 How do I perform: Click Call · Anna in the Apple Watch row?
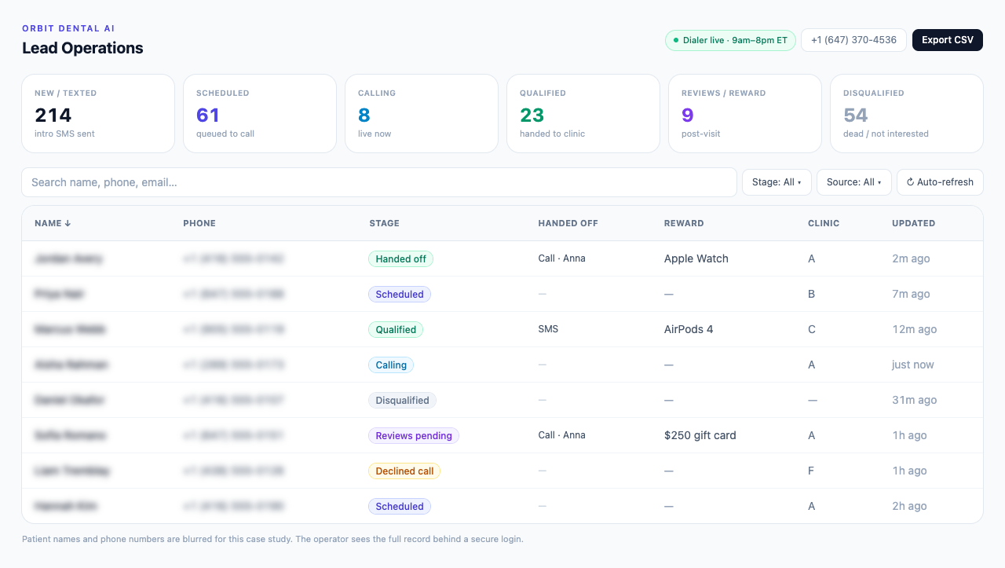coord(561,258)
